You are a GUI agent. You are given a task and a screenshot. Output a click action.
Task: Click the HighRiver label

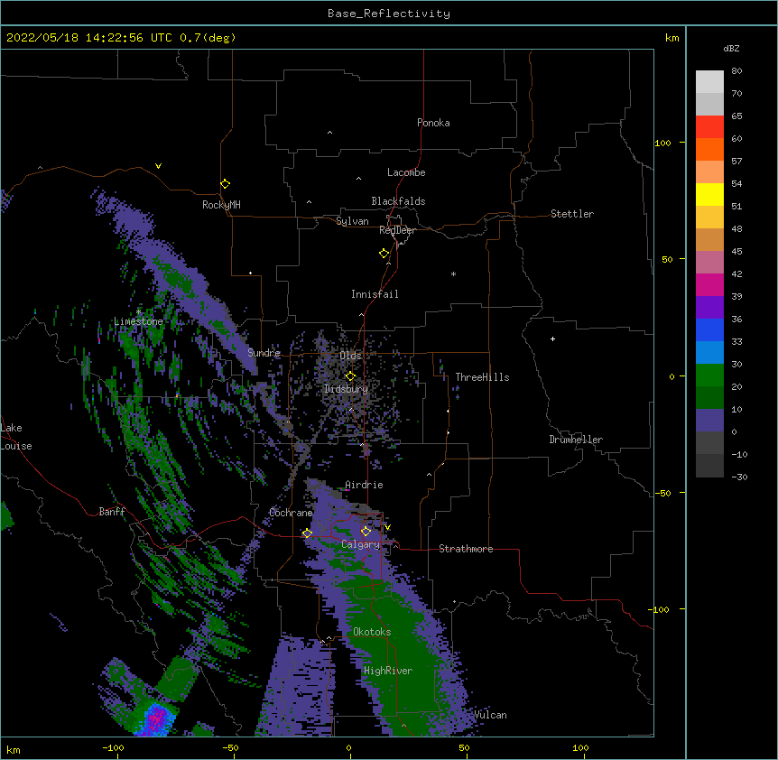[387, 671]
